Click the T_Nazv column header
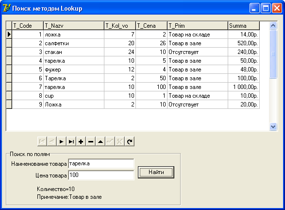Screen dimensions: 285x210 [x=74, y=26]
